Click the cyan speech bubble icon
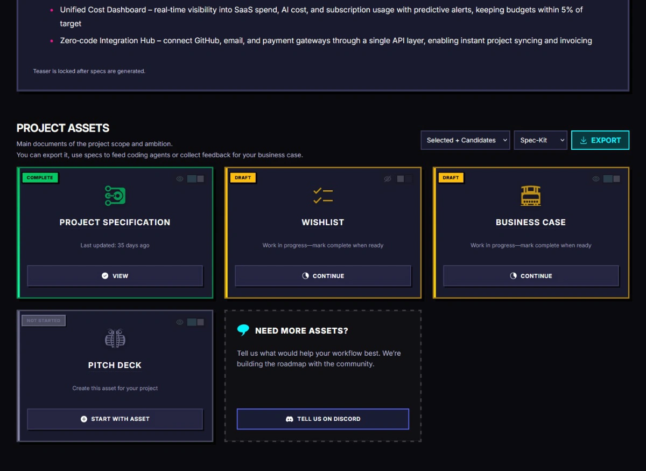 coord(243,330)
